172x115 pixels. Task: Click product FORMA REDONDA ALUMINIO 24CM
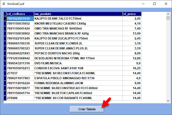pos(78,83)
